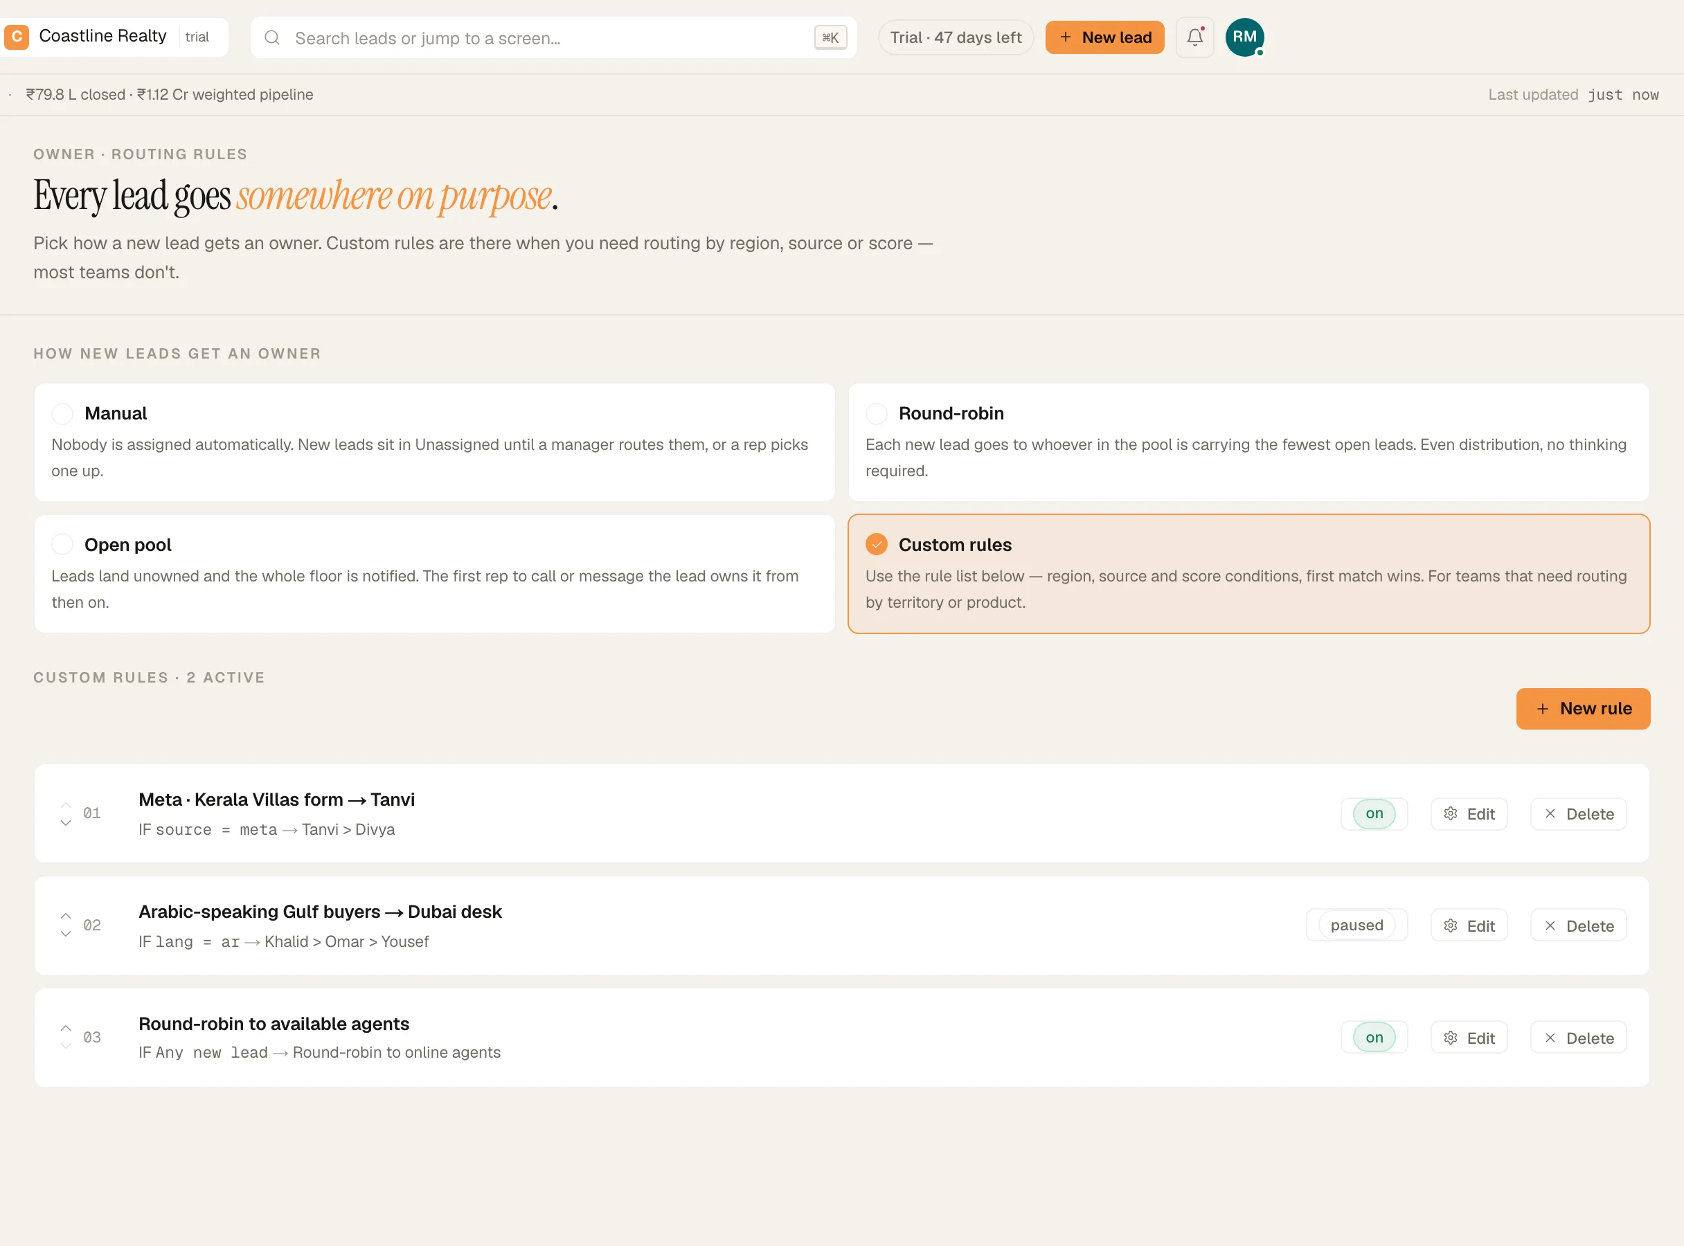Move rule 02 down with its arrow
The height and width of the screenshot is (1246, 1684).
(66, 934)
